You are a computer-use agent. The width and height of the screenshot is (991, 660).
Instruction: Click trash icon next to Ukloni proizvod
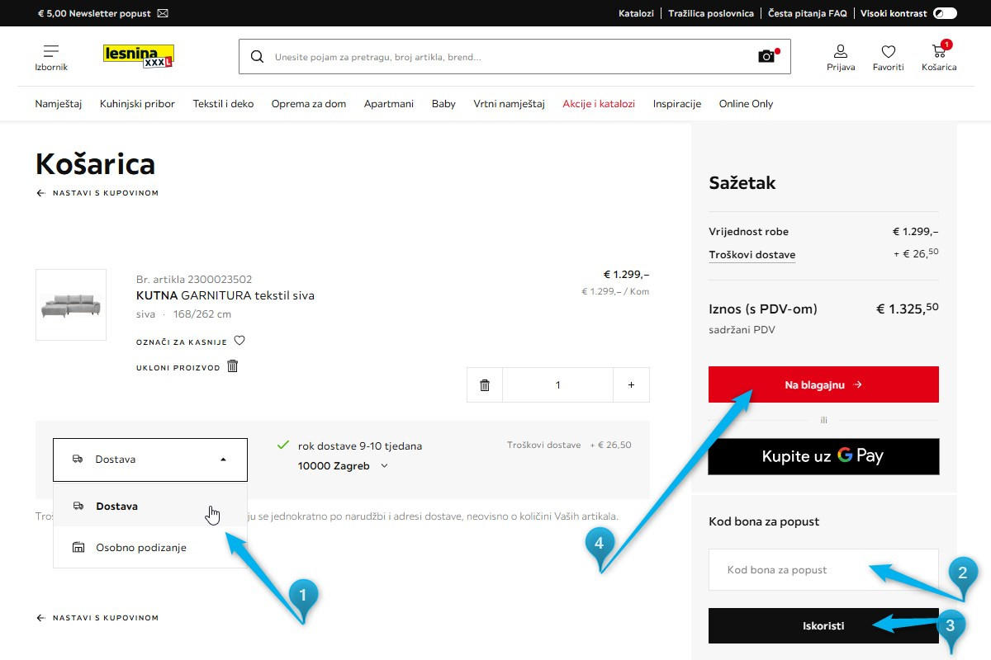(x=233, y=366)
